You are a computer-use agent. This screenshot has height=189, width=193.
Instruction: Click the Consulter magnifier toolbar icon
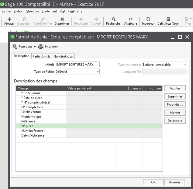coord(24,19)
